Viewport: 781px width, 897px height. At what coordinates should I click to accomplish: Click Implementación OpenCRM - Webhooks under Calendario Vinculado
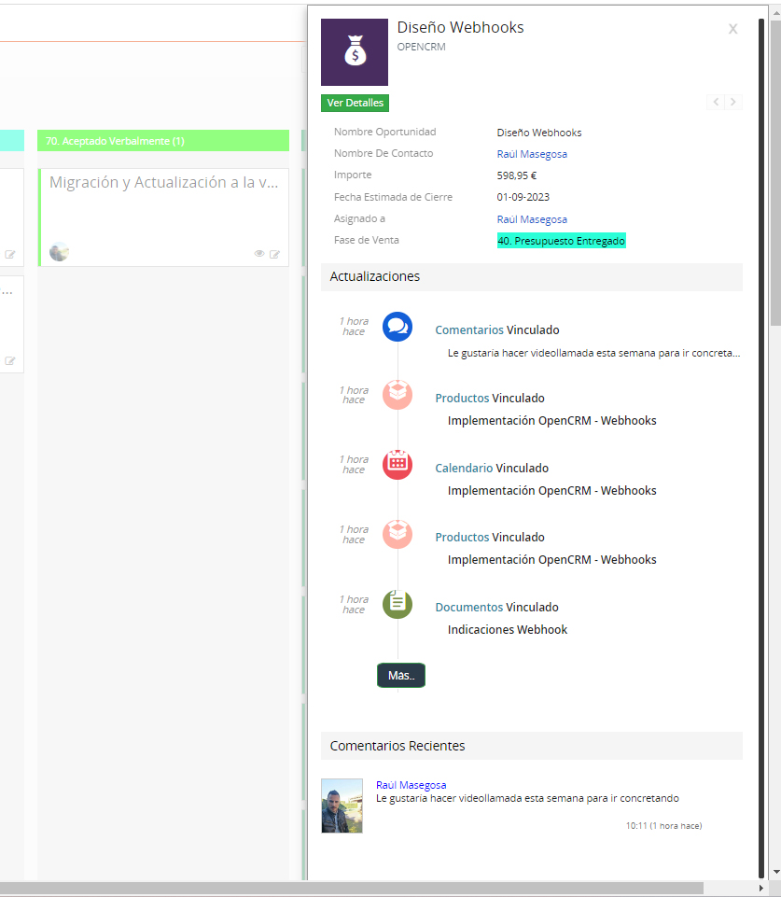click(552, 491)
